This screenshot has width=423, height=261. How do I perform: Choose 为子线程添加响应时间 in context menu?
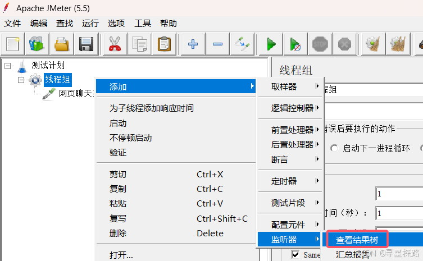[x=176, y=108]
